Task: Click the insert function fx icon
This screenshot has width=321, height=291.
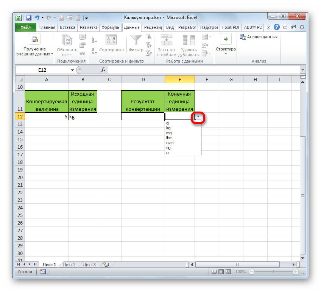Action: coord(103,70)
